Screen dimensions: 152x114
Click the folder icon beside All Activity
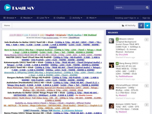coord(123,26)
